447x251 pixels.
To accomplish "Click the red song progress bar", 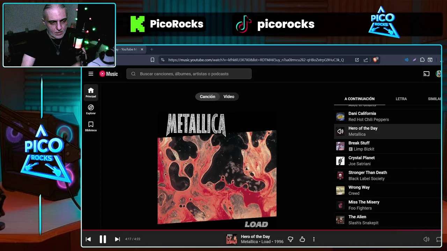I will pos(261,230).
